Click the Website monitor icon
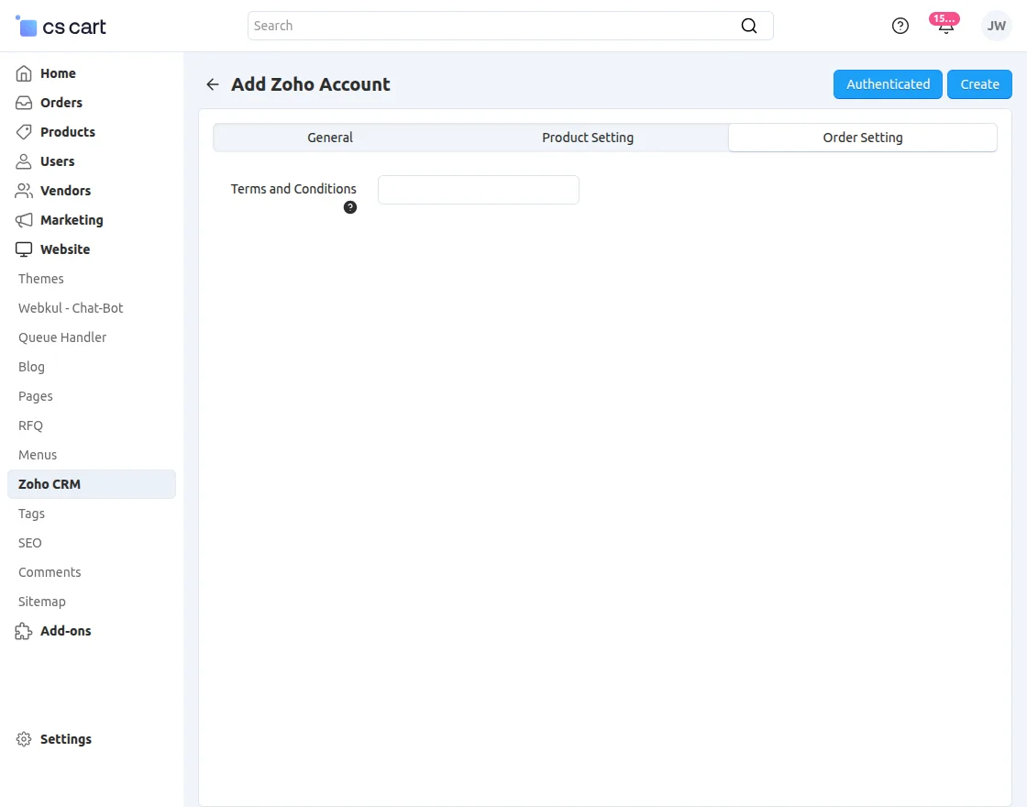This screenshot has width=1027, height=807. pos(22,249)
